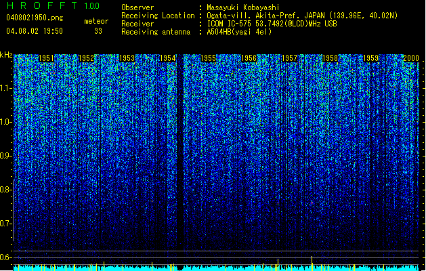426x271 pixels.
Task: Click the 1.1 frequency axis label
Action: 6,88
